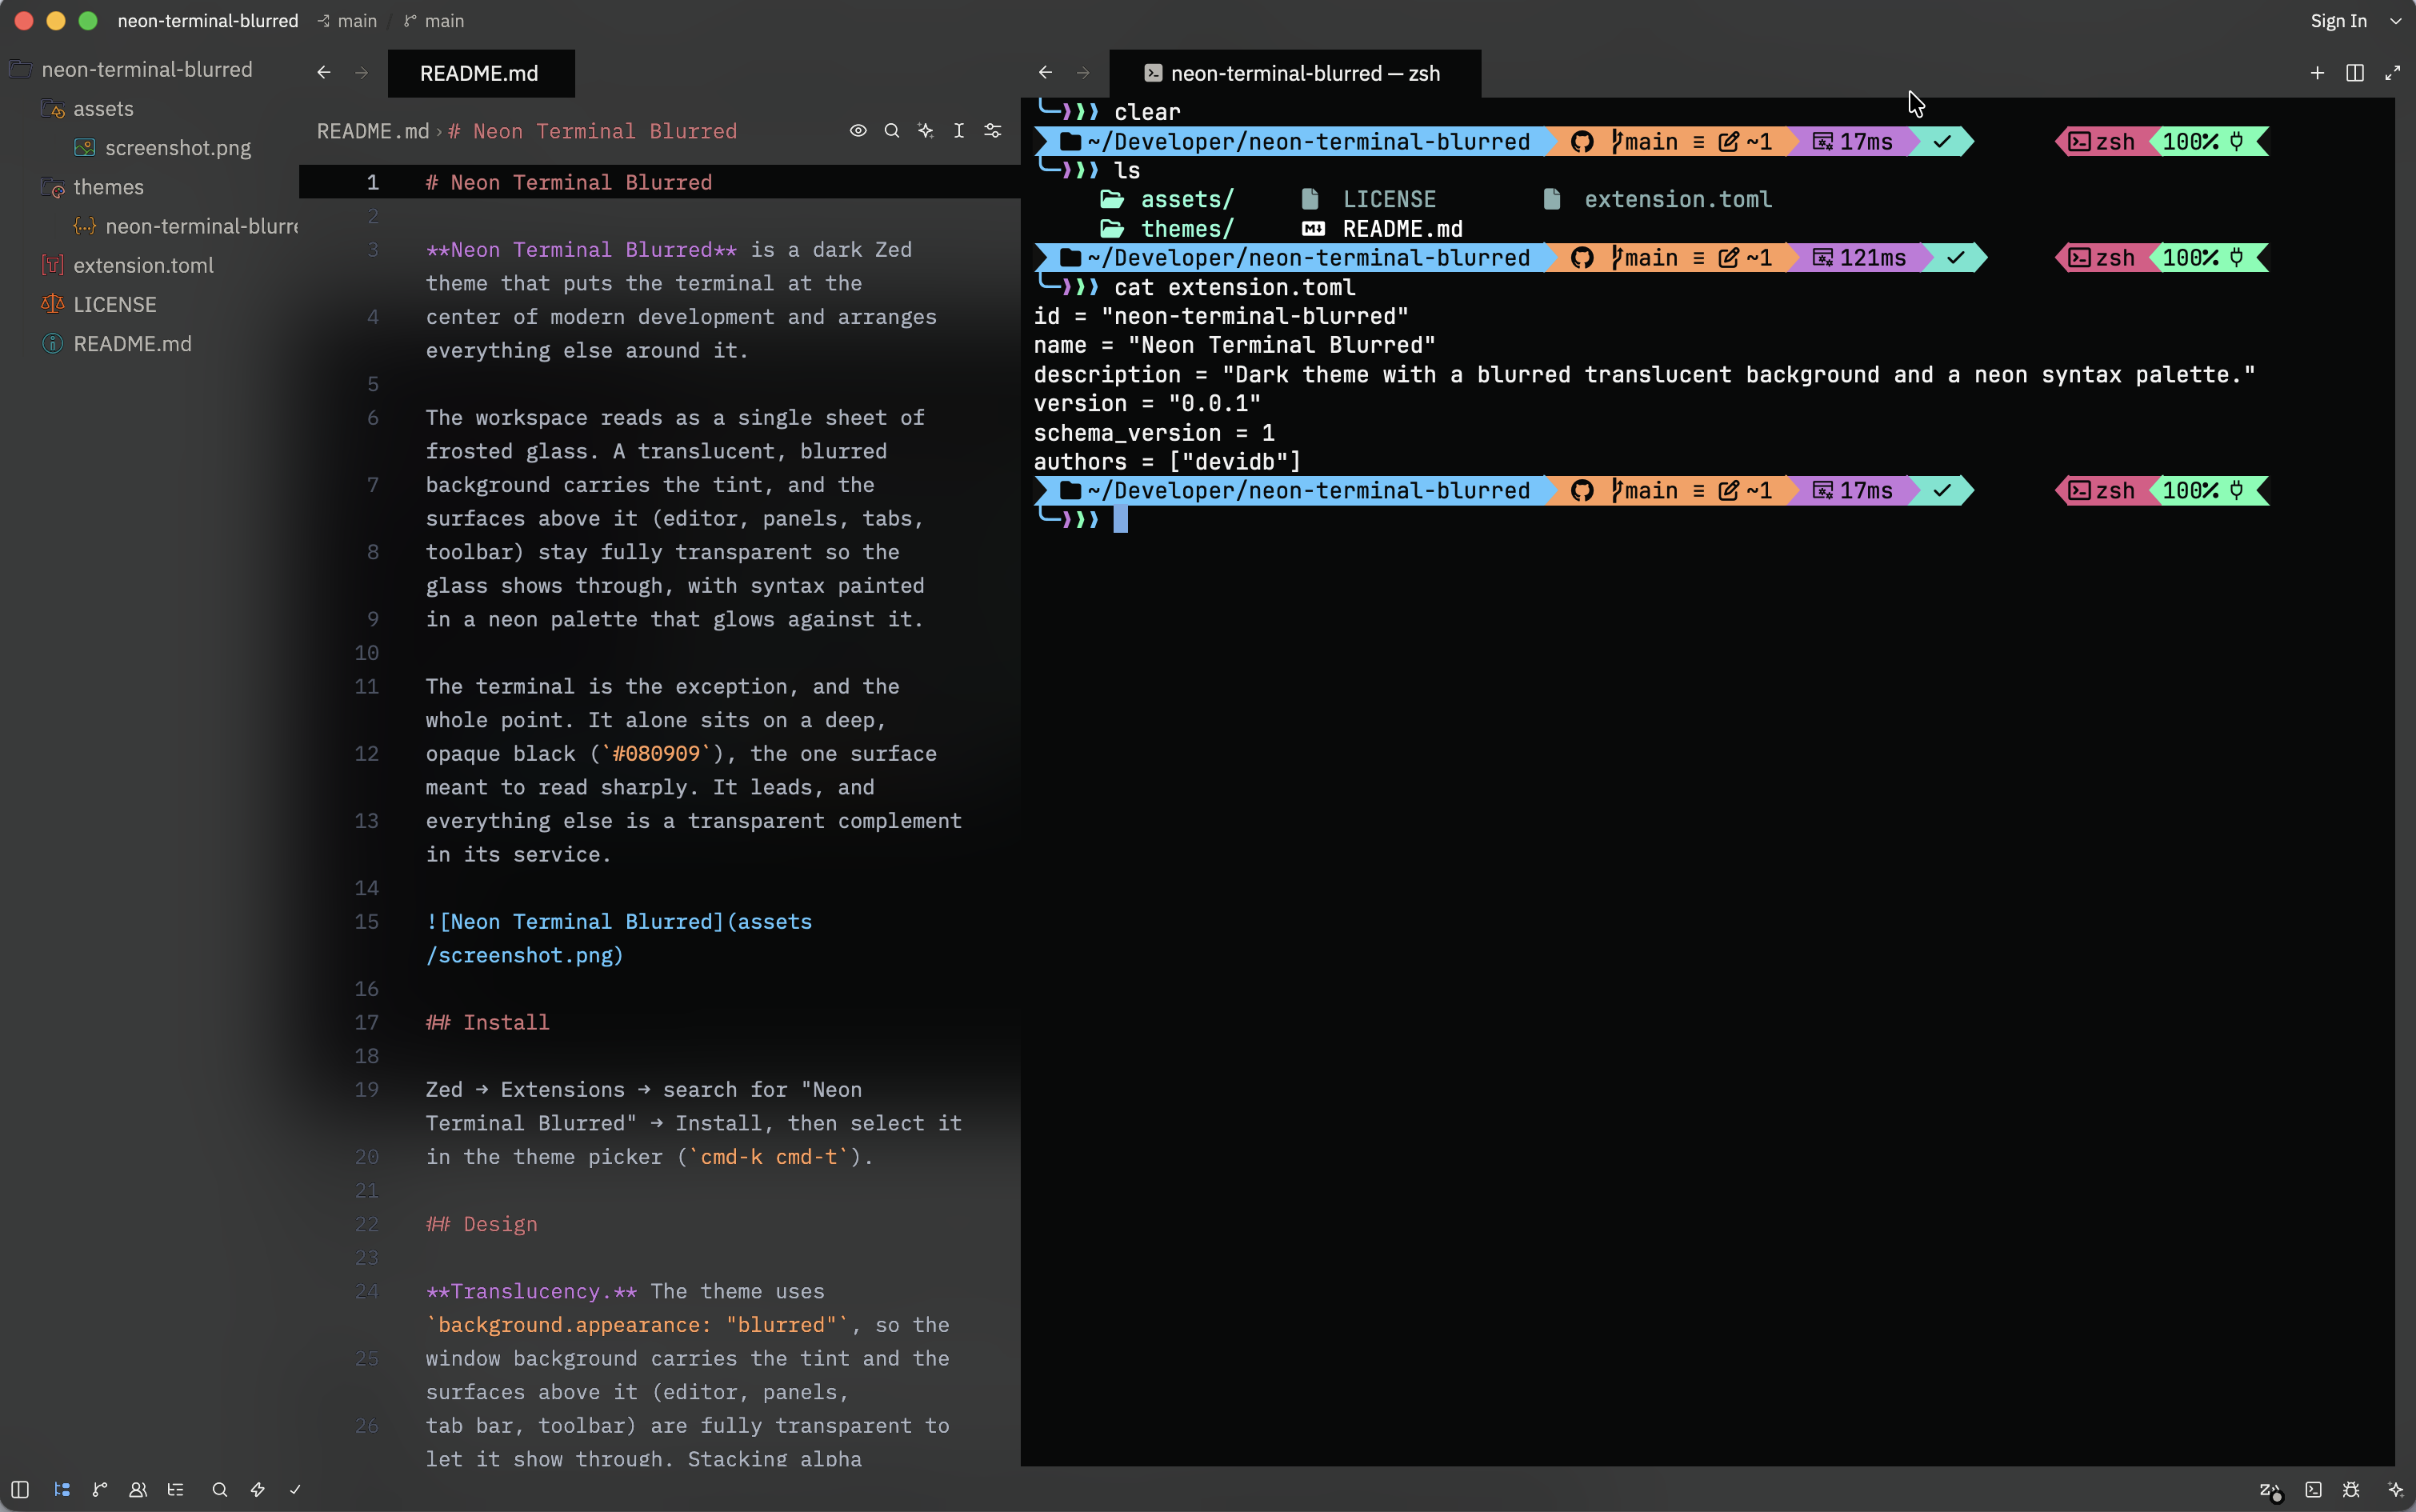Go forward in README.md editor pane
2416x1512 pixels.
click(362, 72)
